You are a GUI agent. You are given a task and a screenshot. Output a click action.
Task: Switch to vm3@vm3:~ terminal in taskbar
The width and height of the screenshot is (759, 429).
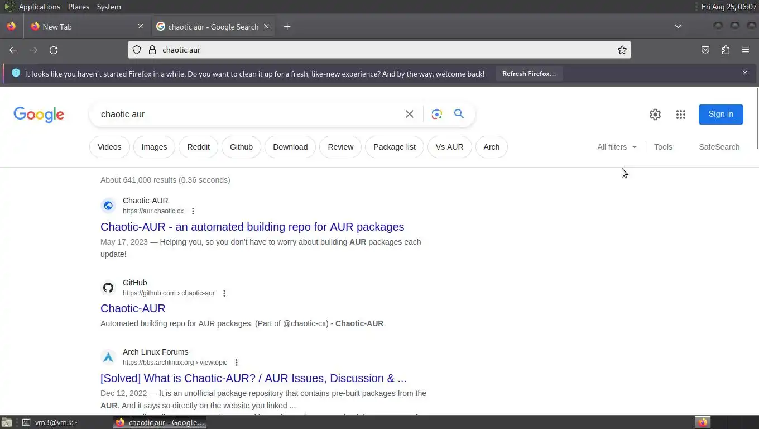(x=57, y=422)
